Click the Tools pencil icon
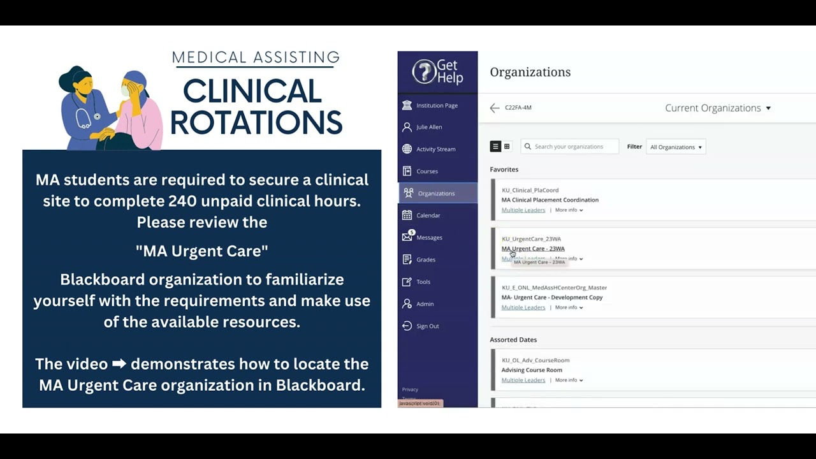This screenshot has height=459, width=816. coord(407,282)
